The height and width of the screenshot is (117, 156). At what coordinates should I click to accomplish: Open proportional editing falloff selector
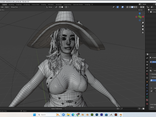[69, 7]
